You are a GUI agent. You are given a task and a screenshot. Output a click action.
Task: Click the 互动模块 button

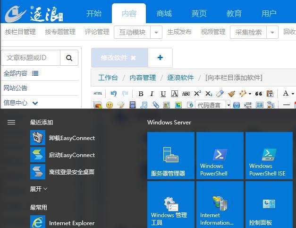[132, 32]
